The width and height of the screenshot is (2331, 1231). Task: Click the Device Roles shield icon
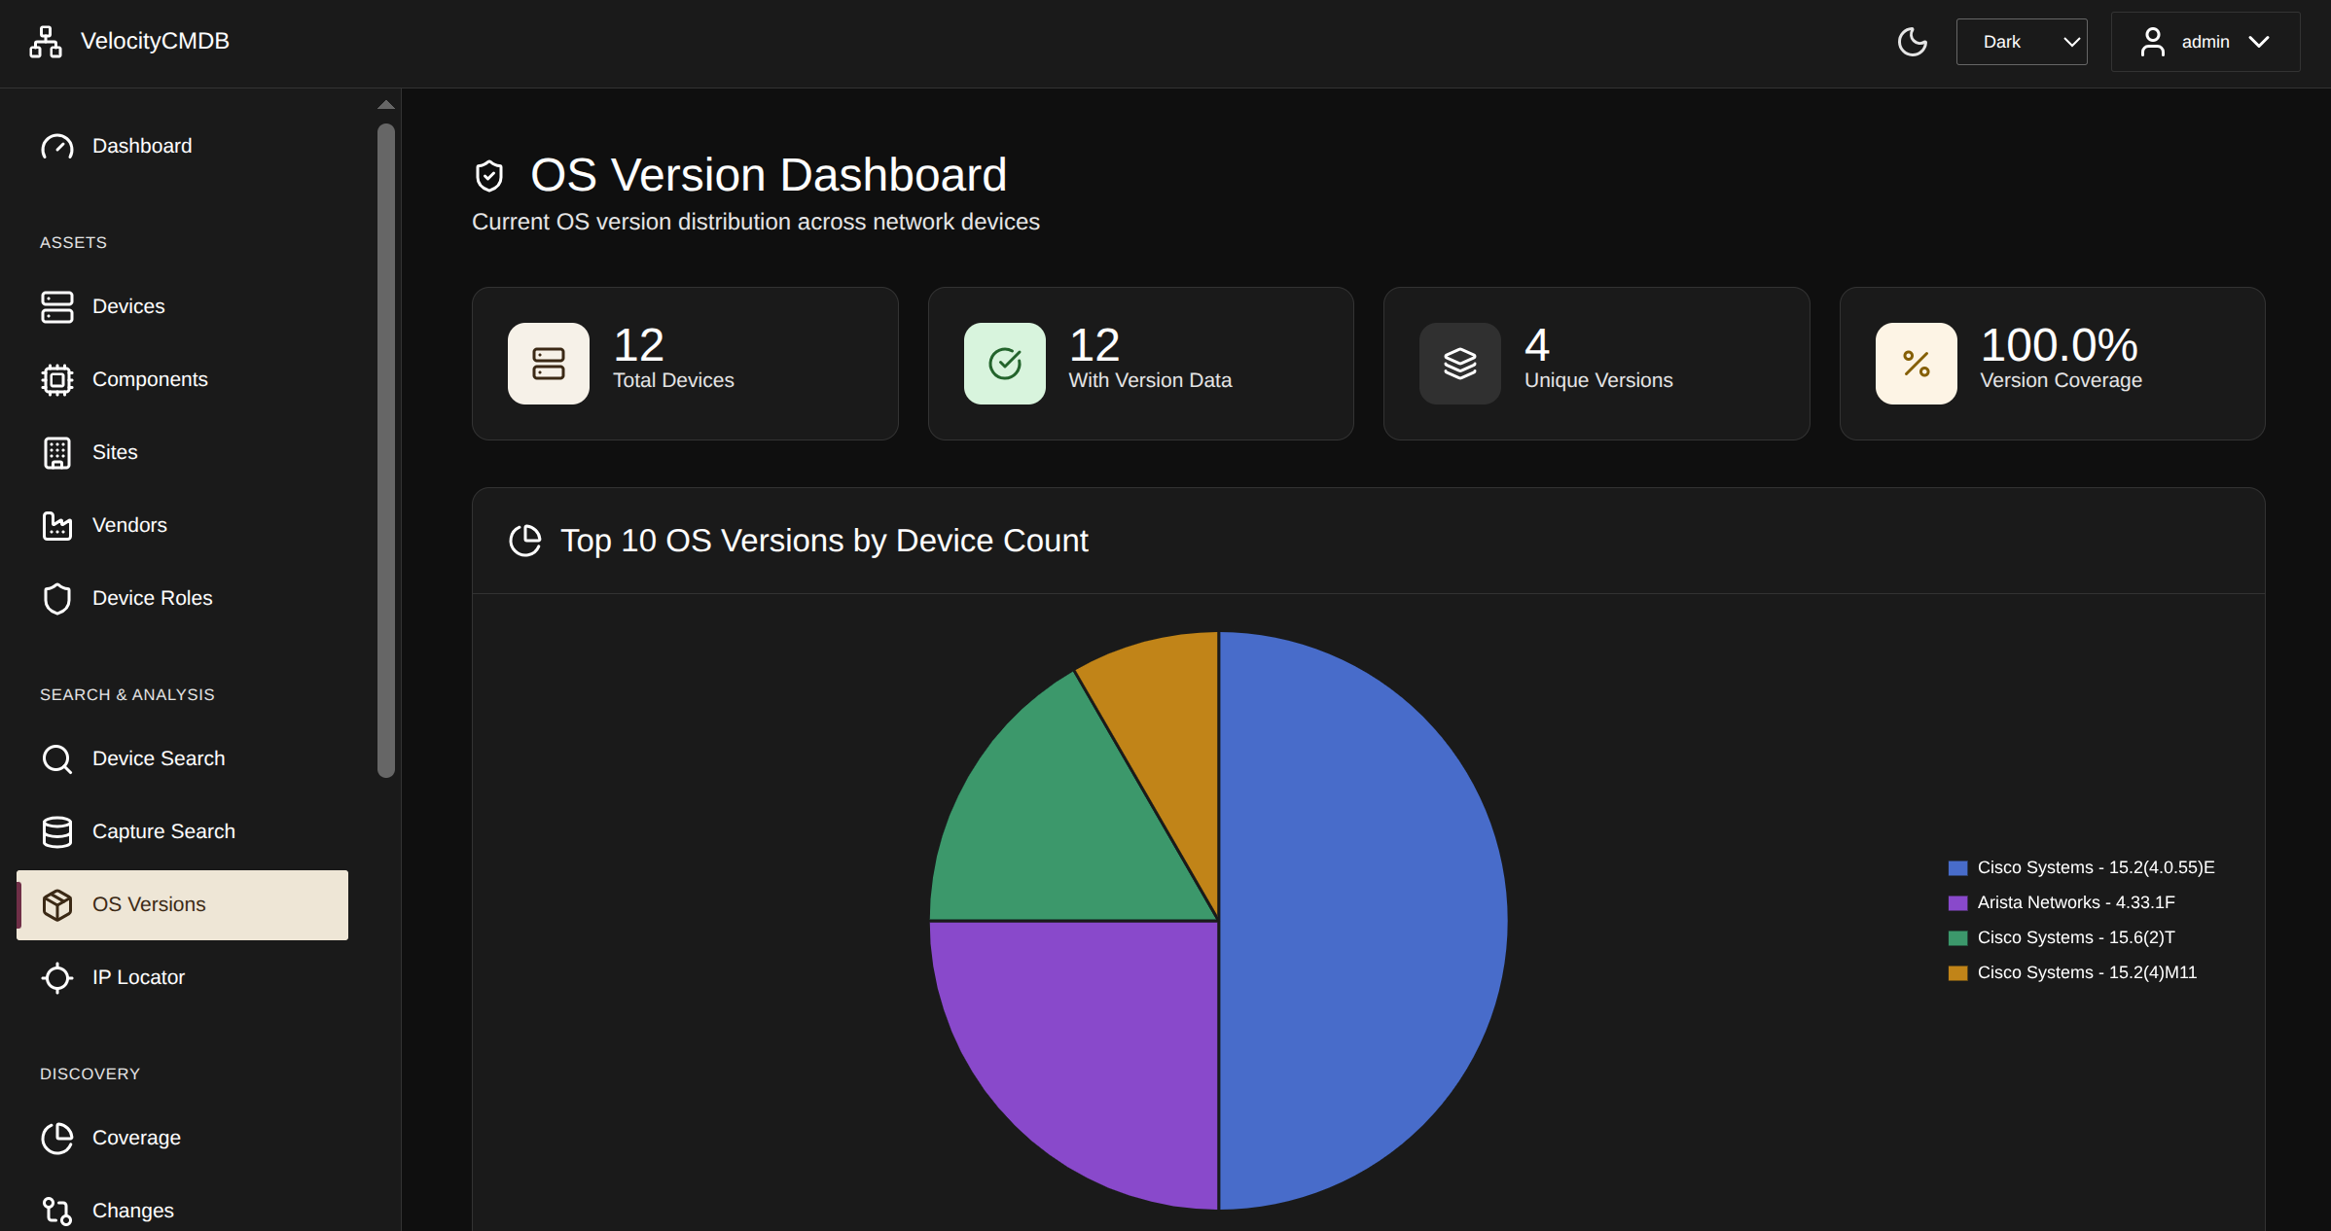tap(57, 598)
